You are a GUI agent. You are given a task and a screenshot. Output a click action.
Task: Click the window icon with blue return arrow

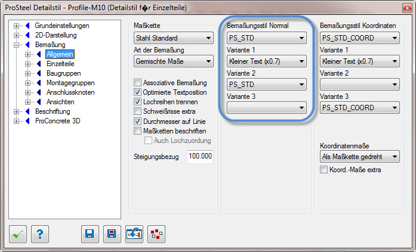pyautogui.click(x=134, y=234)
